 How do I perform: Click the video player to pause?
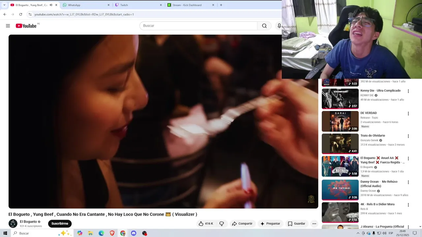[163, 121]
